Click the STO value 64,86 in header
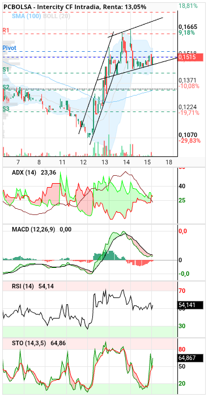This screenshot has height=397, width=208. point(58,344)
